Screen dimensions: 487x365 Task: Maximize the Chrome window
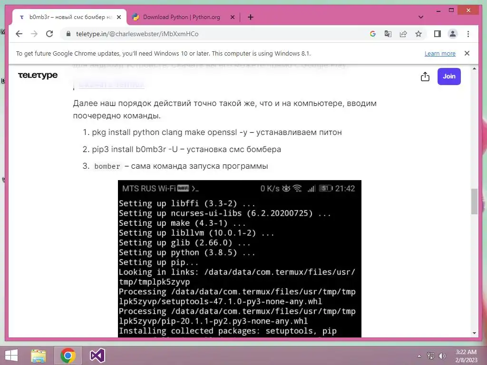451,10
